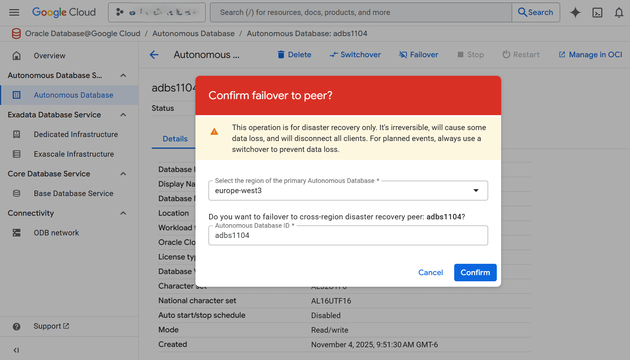Open the navigation hamburger menu
This screenshot has height=360, width=630.
[14, 12]
